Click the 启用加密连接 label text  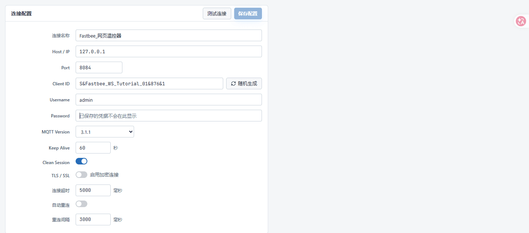point(104,175)
